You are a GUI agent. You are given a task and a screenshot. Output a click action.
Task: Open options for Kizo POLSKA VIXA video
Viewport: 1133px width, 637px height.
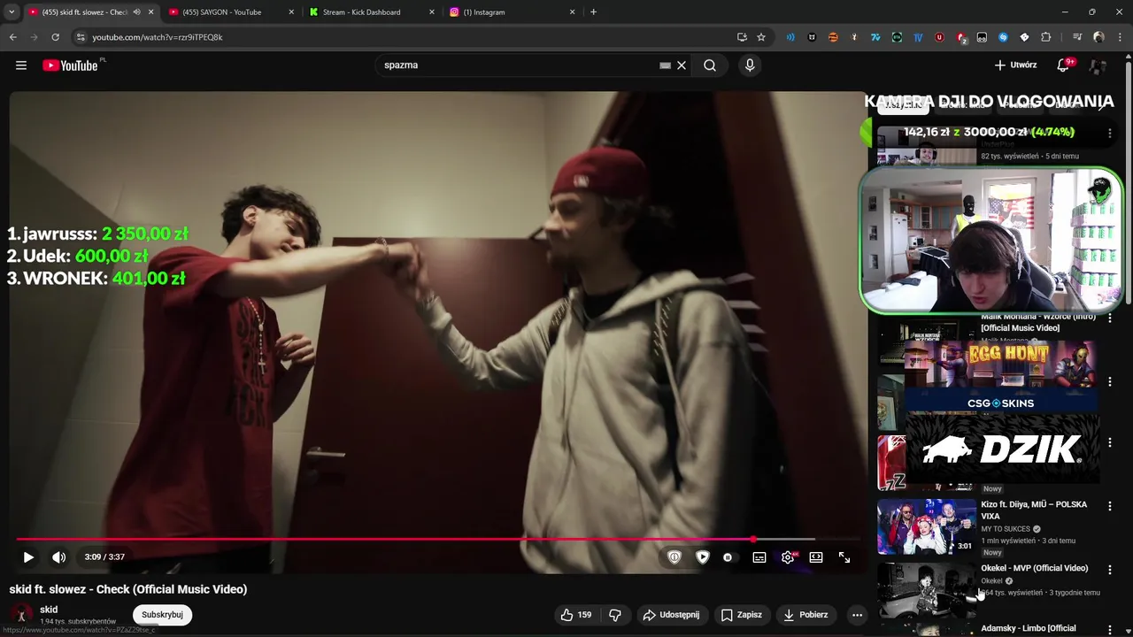(1109, 506)
